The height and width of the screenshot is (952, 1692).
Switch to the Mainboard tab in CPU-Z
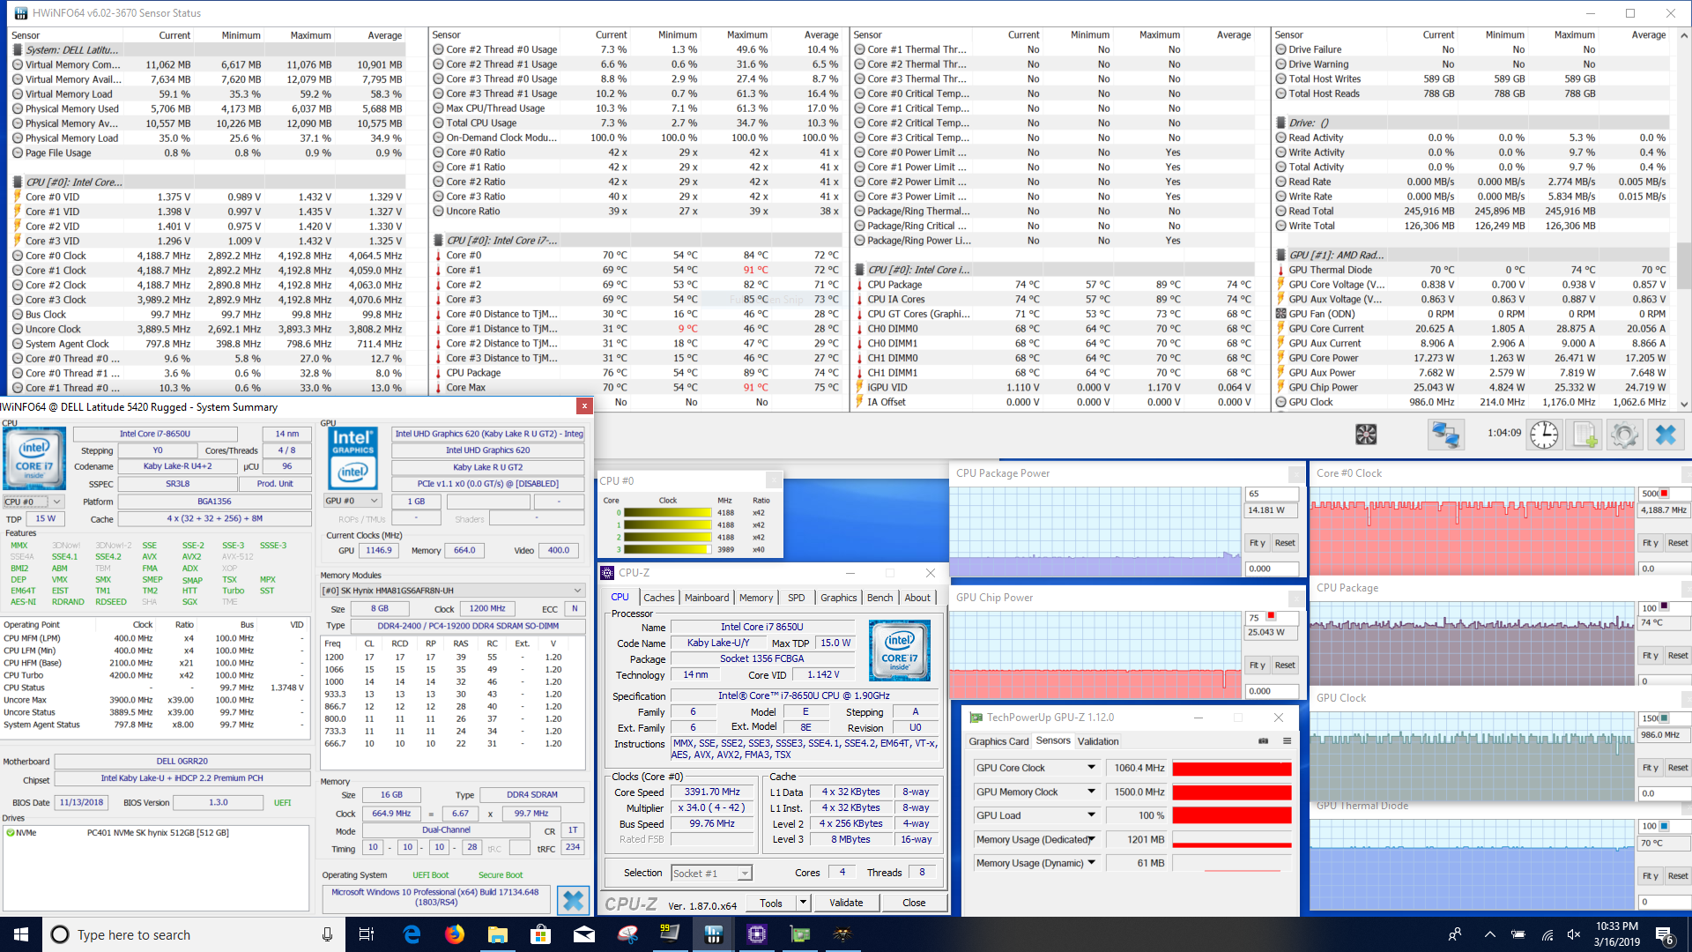pyautogui.click(x=707, y=598)
